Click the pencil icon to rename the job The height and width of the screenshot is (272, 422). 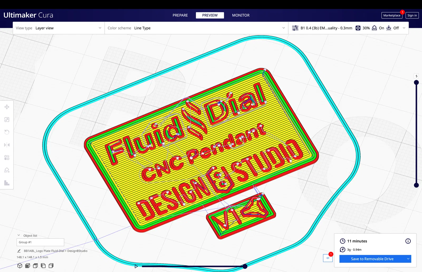pos(19,251)
